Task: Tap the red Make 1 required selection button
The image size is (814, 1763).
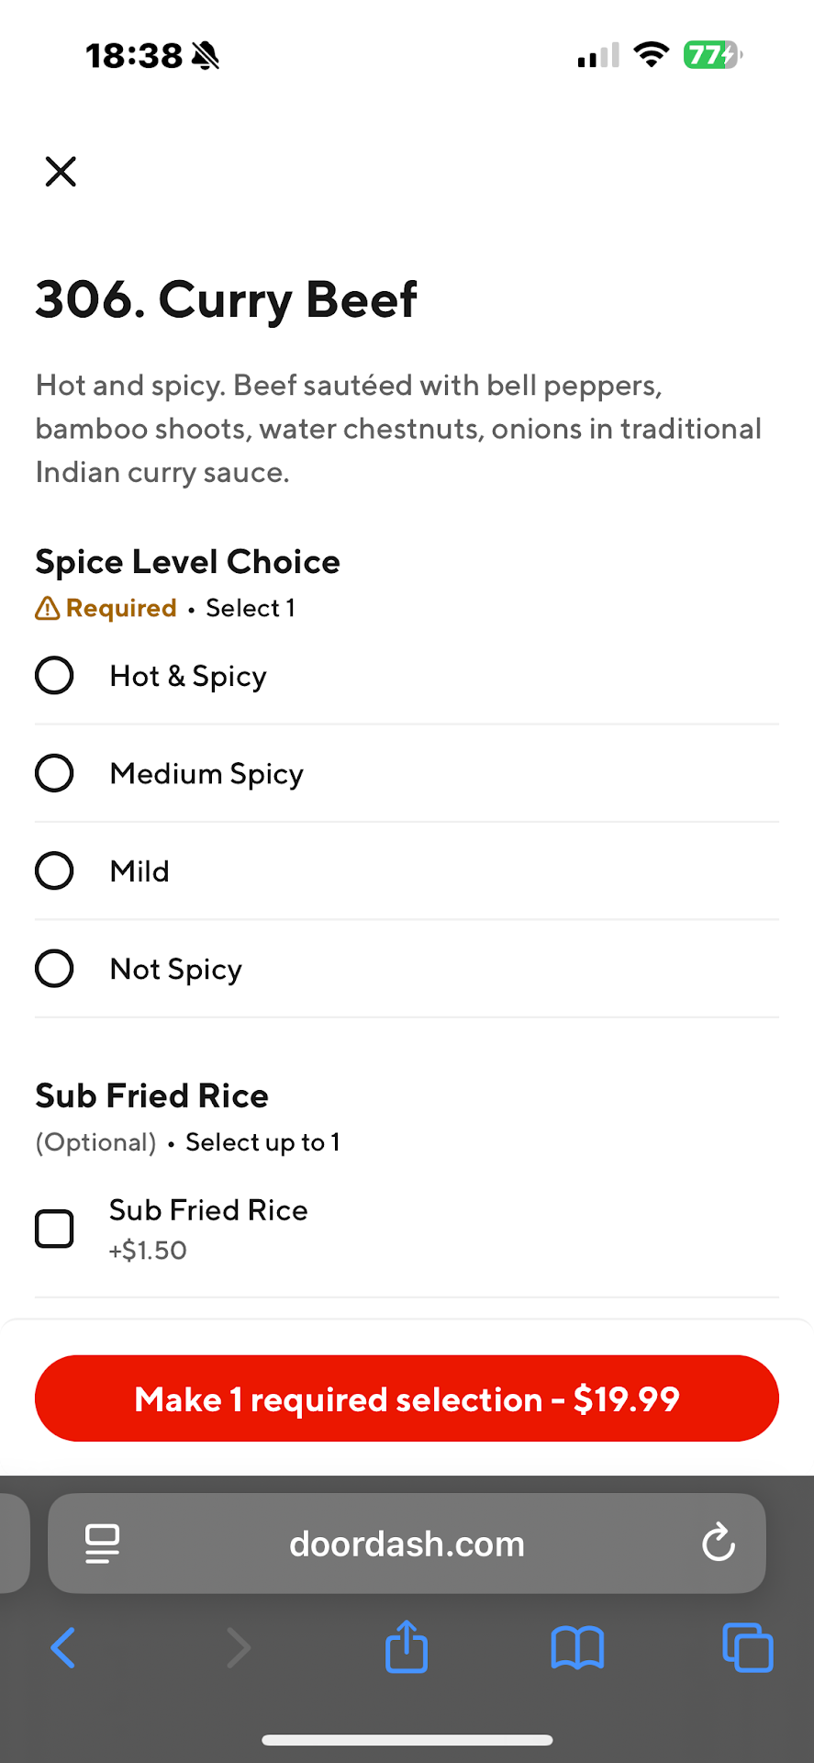Action: pyautogui.click(x=407, y=1398)
